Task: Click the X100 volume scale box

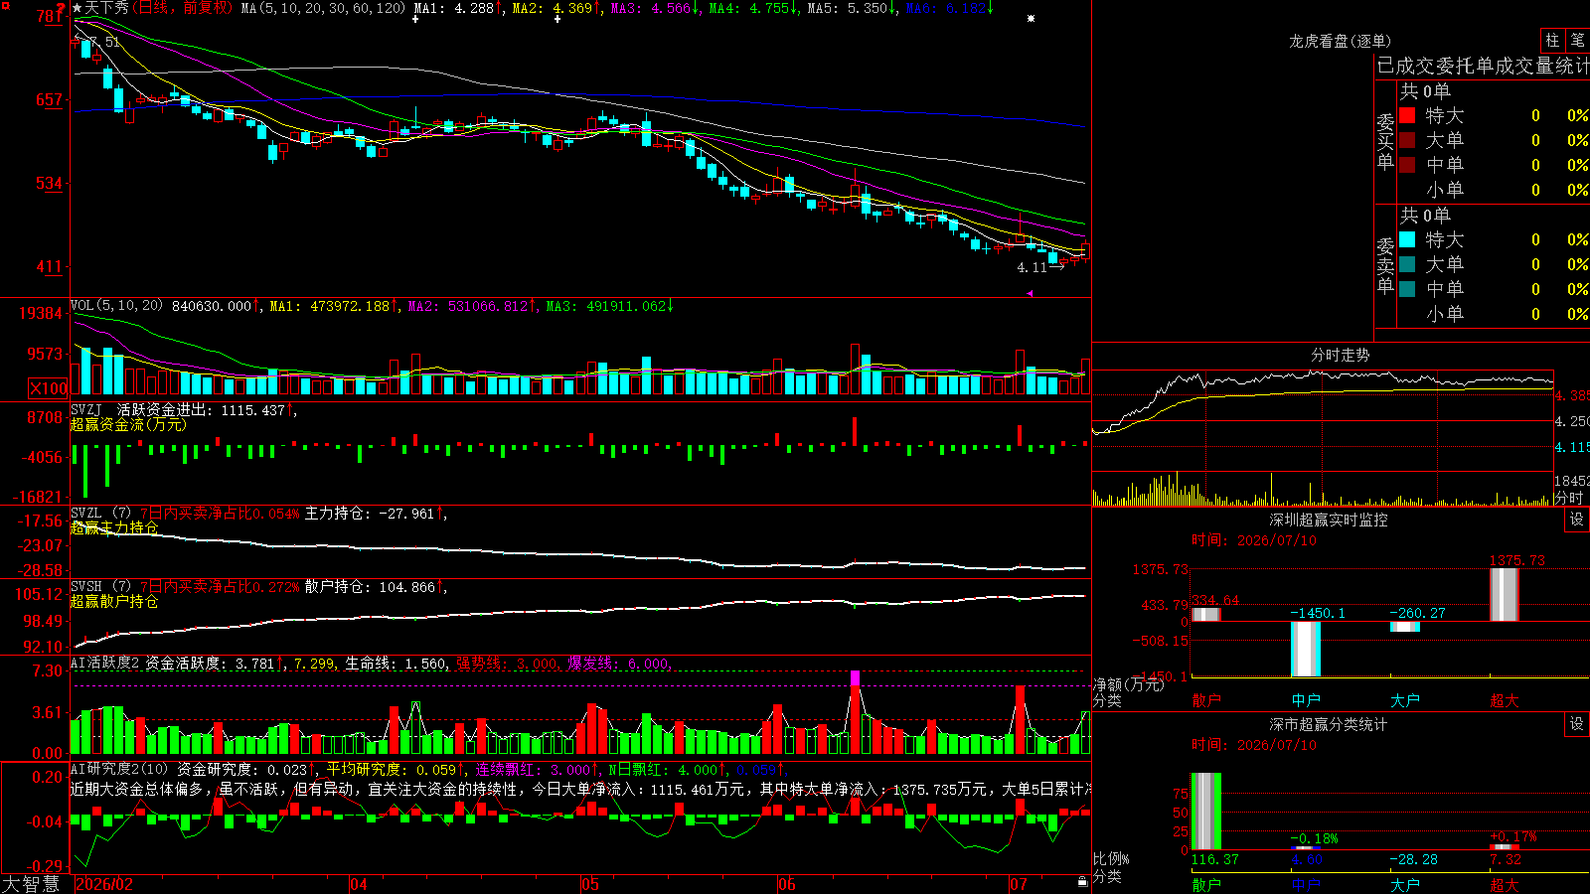Action: point(49,388)
